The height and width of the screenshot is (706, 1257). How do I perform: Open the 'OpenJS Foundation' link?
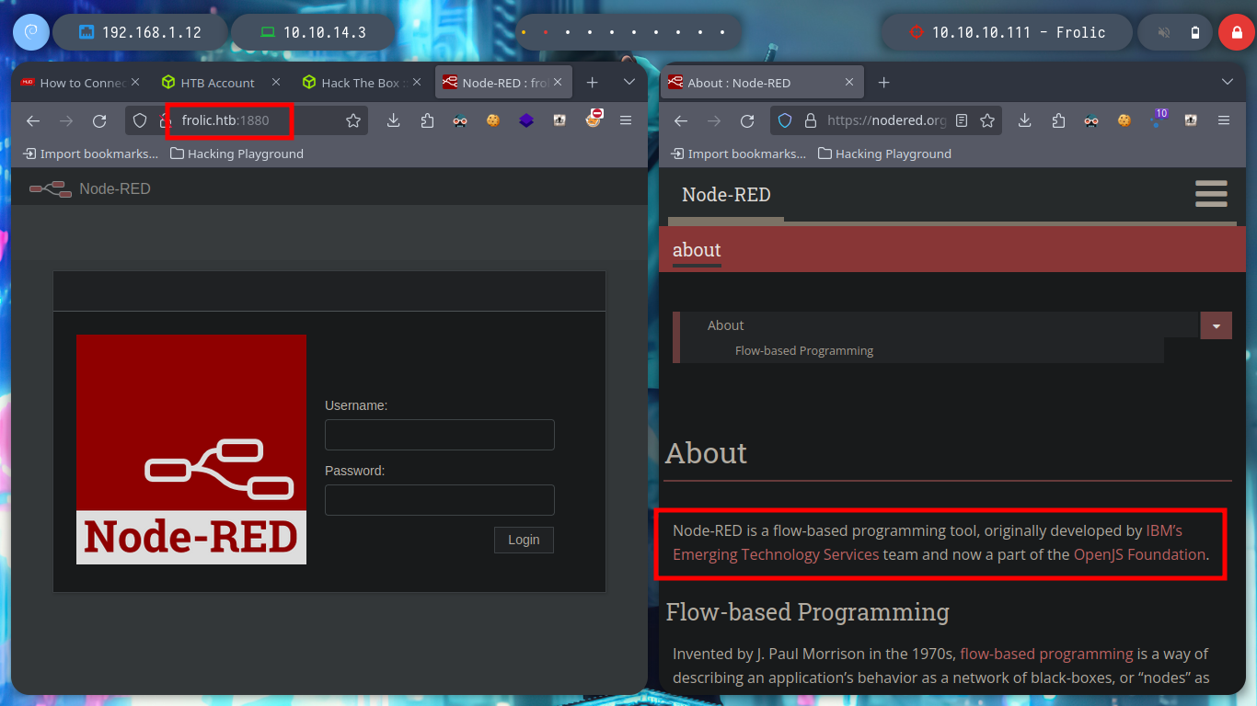point(1139,554)
